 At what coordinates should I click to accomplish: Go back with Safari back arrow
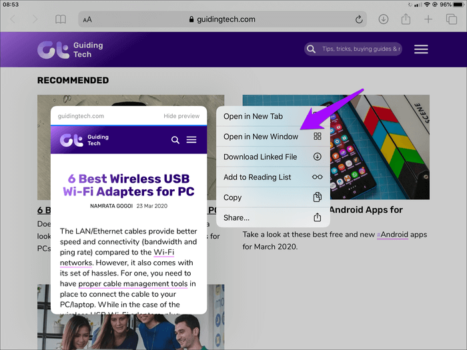[13, 19]
